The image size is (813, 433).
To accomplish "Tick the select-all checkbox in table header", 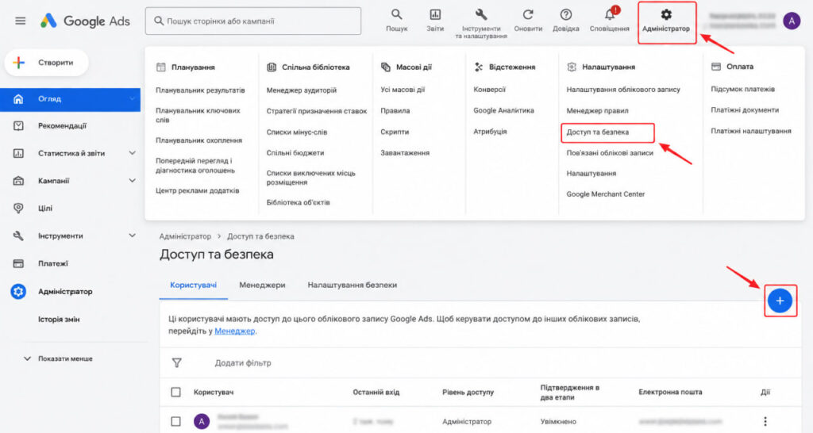I will click(x=175, y=392).
